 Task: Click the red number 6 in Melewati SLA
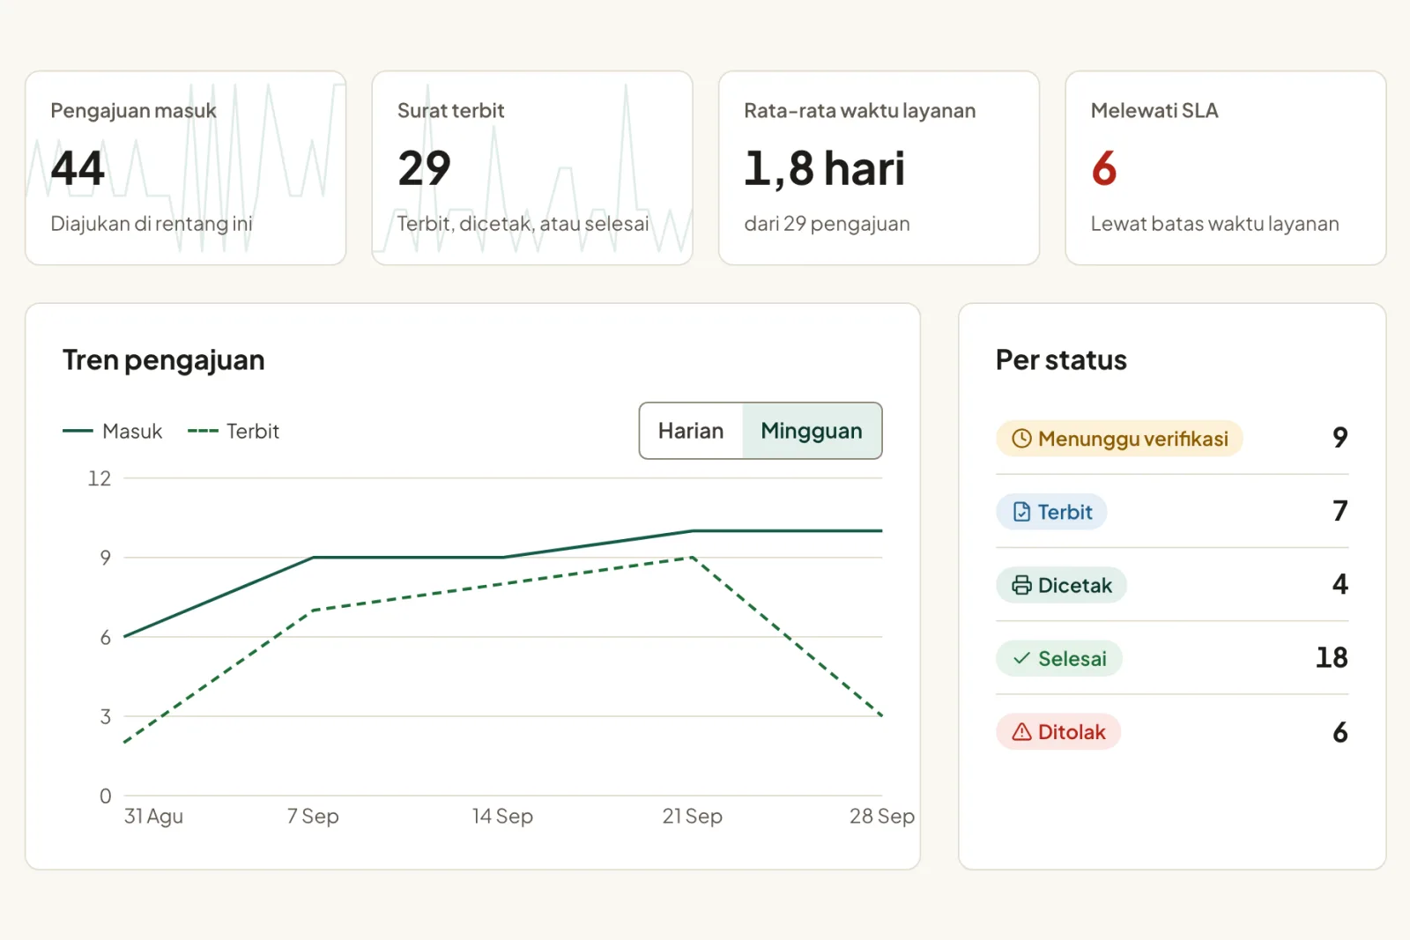tap(1104, 168)
